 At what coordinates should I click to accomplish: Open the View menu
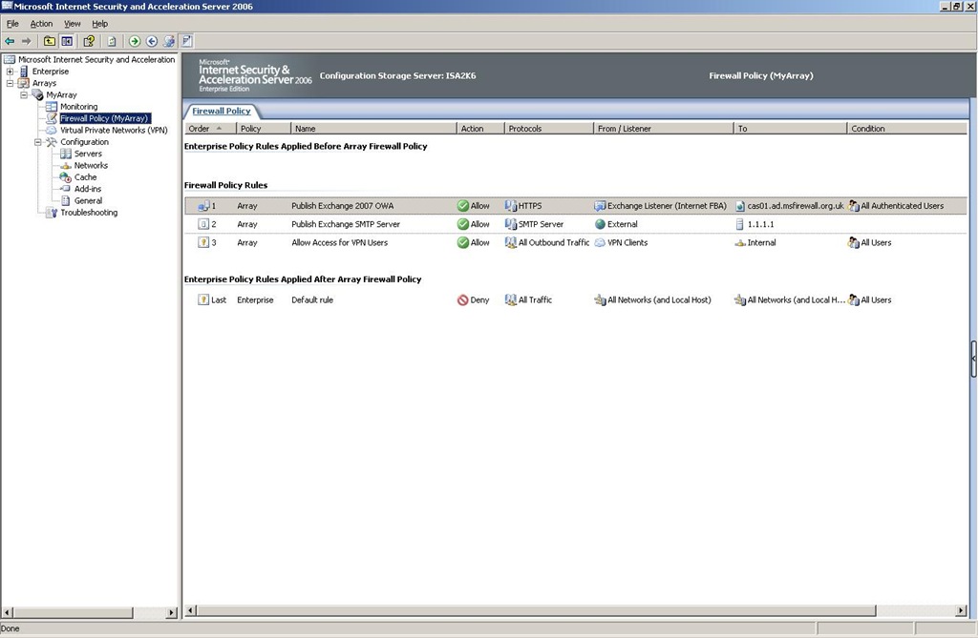[x=73, y=24]
